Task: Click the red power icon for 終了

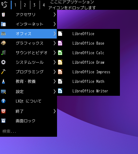Action: click(3, 111)
